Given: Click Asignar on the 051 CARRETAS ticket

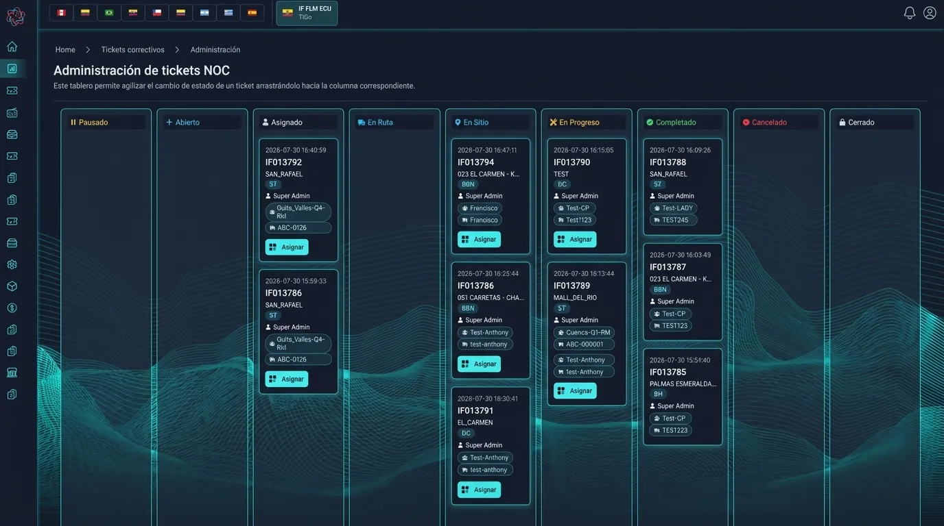Looking at the screenshot, I should click(479, 364).
